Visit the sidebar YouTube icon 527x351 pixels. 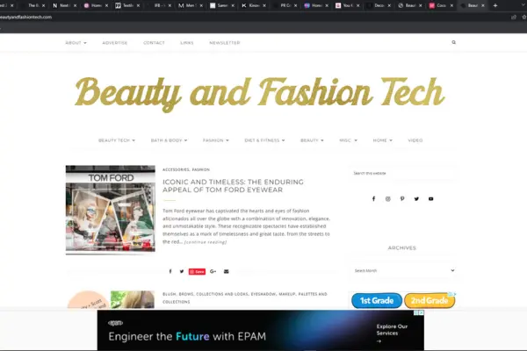coord(431,199)
